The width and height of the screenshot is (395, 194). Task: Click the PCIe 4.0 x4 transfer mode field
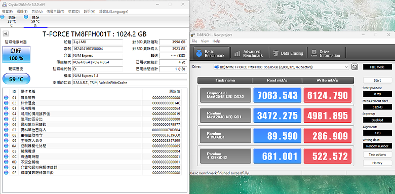[x=98, y=62]
